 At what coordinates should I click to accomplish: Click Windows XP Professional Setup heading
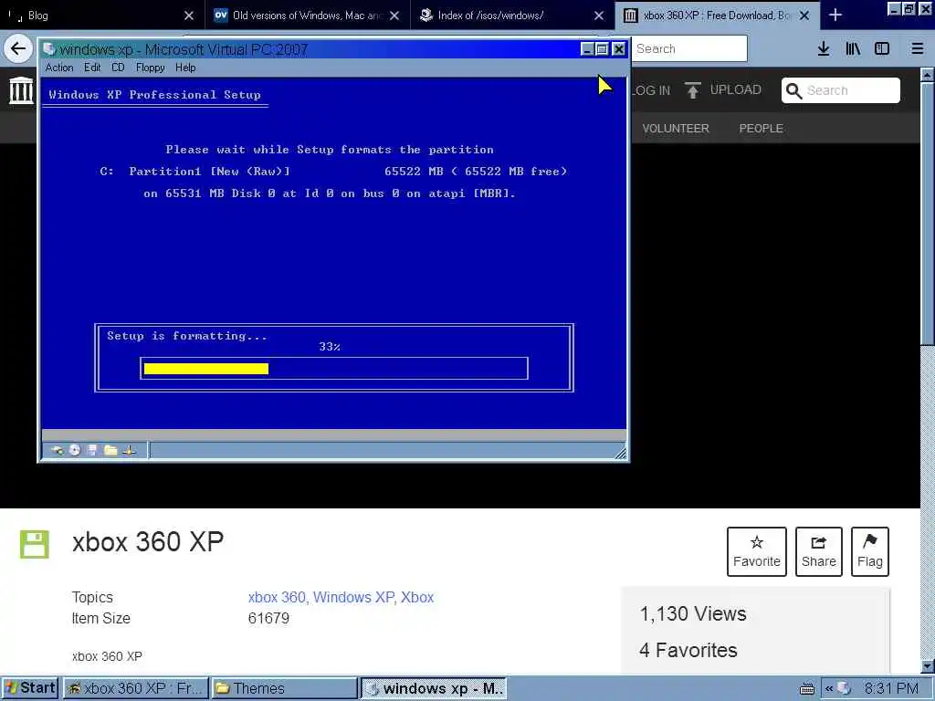154,95
